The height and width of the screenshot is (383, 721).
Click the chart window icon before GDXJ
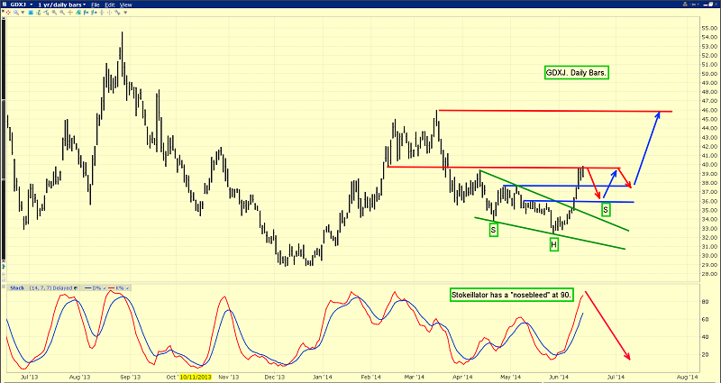pyautogui.click(x=5, y=5)
